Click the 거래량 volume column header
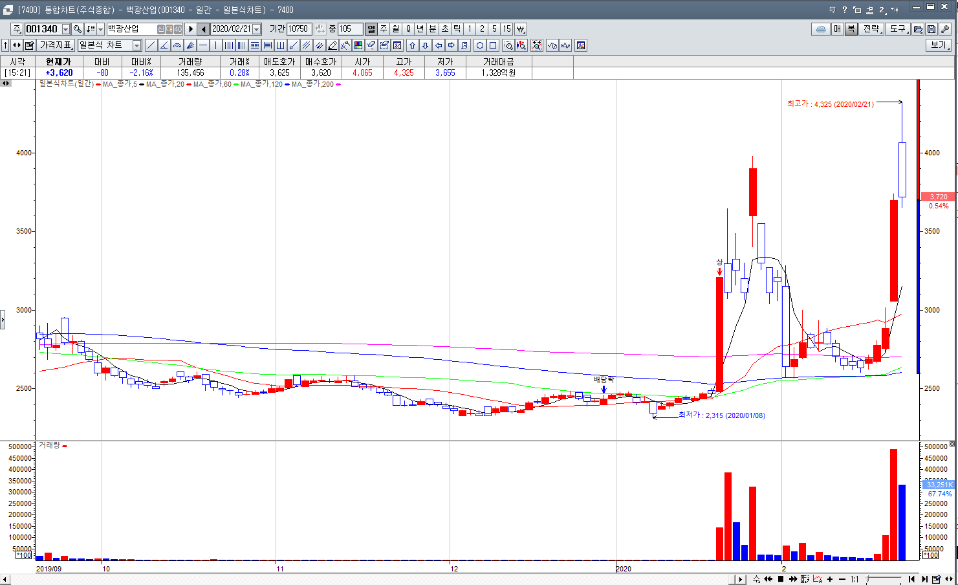Image resolution: width=958 pixels, height=585 pixels. click(x=190, y=61)
